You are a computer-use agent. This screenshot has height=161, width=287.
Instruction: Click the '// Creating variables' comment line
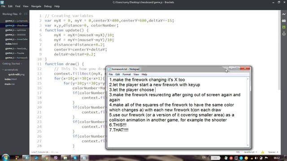coord(69,16)
